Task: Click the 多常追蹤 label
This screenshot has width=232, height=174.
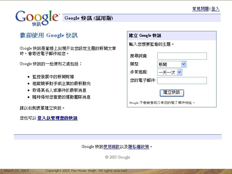Action: 139,72
